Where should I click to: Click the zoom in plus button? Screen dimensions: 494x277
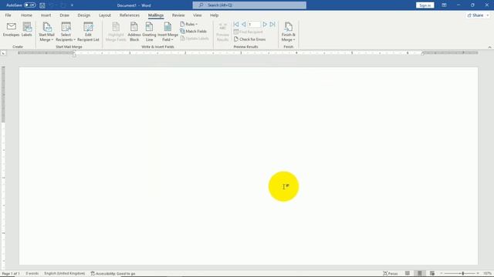pyautogui.click(x=478, y=274)
